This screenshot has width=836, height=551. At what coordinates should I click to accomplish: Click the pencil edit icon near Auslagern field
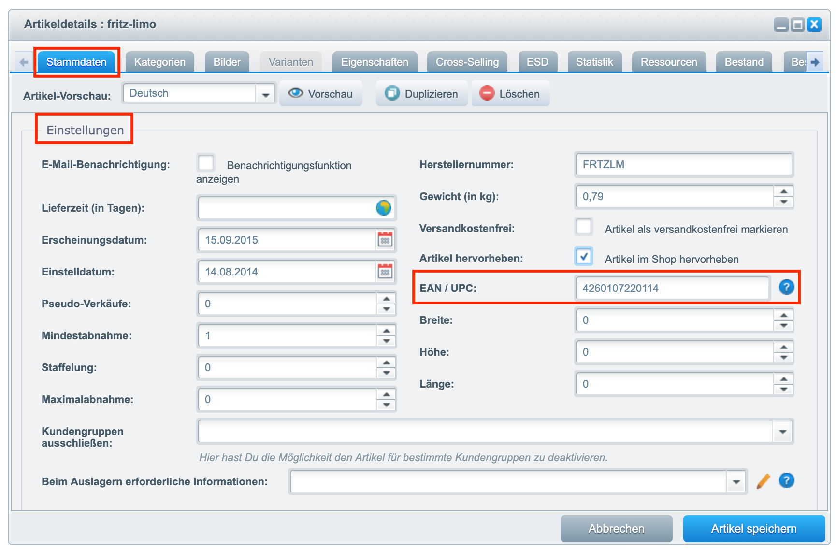tap(763, 481)
